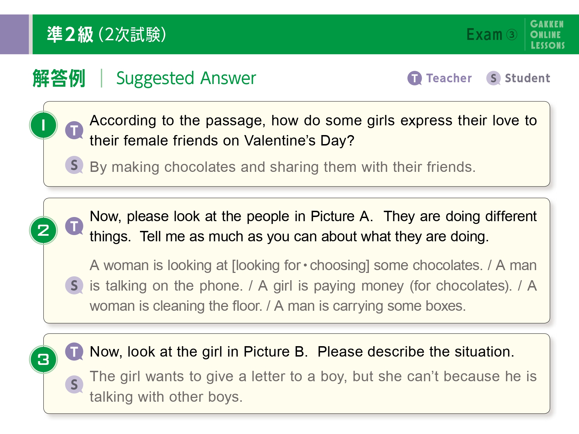Screen dimensions: 579x434
Task: Click the Student legend S icon
Action: pos(493,78)
